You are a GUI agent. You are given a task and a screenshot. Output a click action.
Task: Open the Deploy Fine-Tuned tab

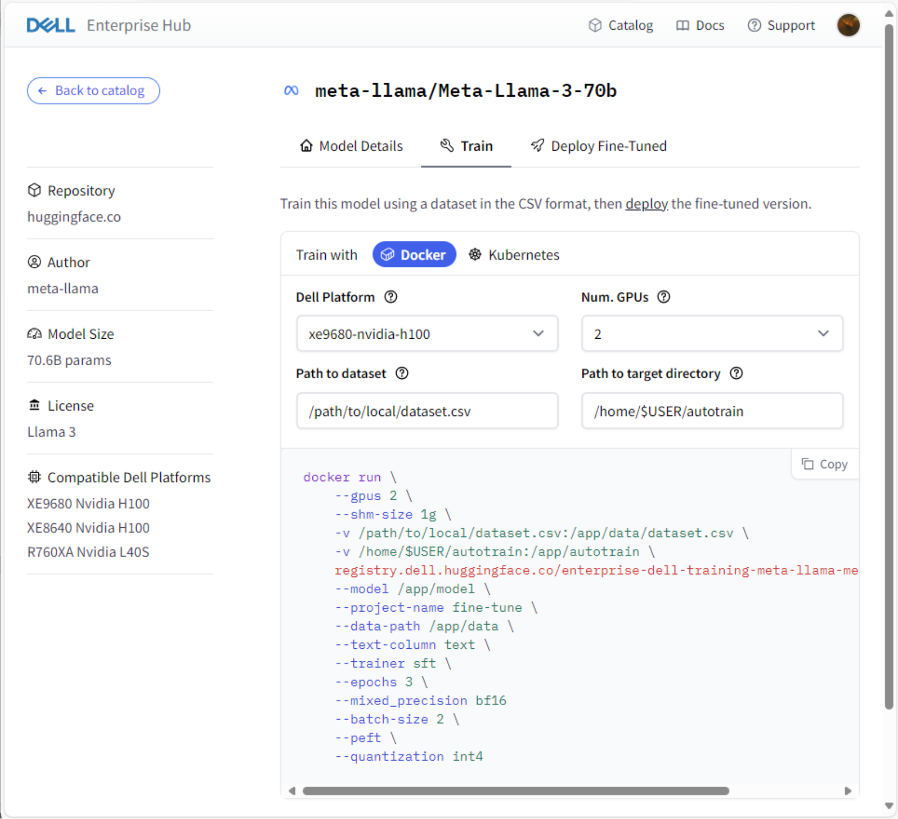click(x=599, y=146)
